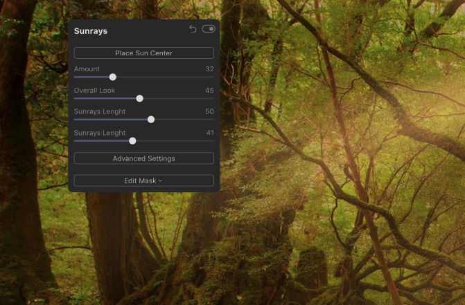Click the Overall Look label
Image resolution: width=465 pixels, height=305 pixels.
pos(94,90)
